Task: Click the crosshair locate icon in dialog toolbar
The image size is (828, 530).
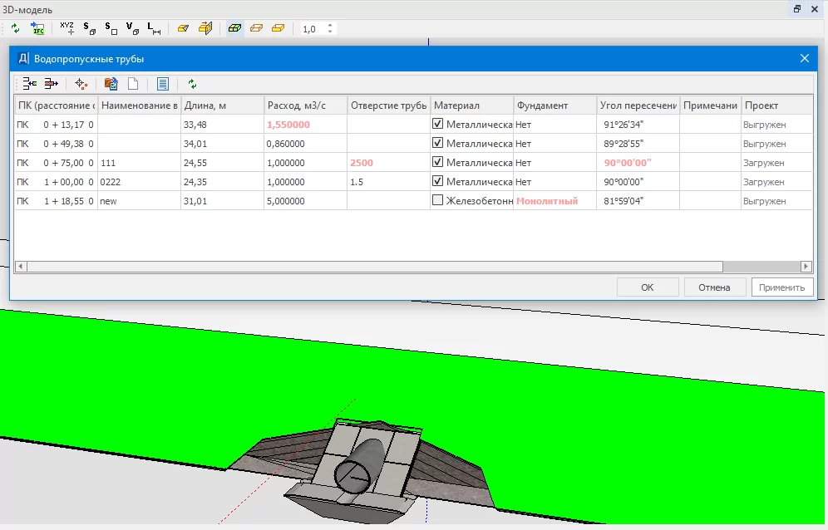Action: tap(81, 83)
